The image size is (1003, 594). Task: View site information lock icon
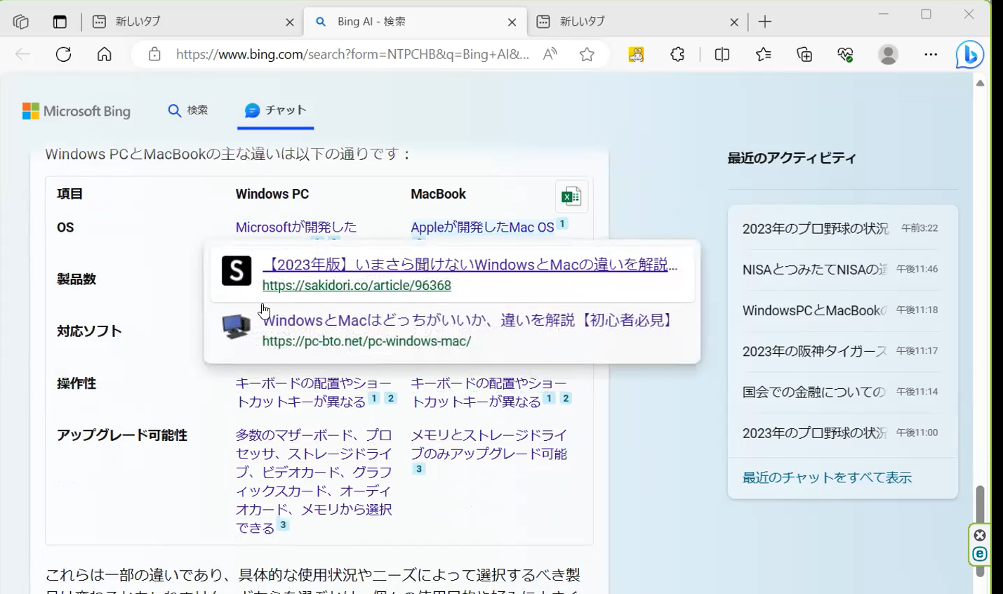tap(154, 54)
